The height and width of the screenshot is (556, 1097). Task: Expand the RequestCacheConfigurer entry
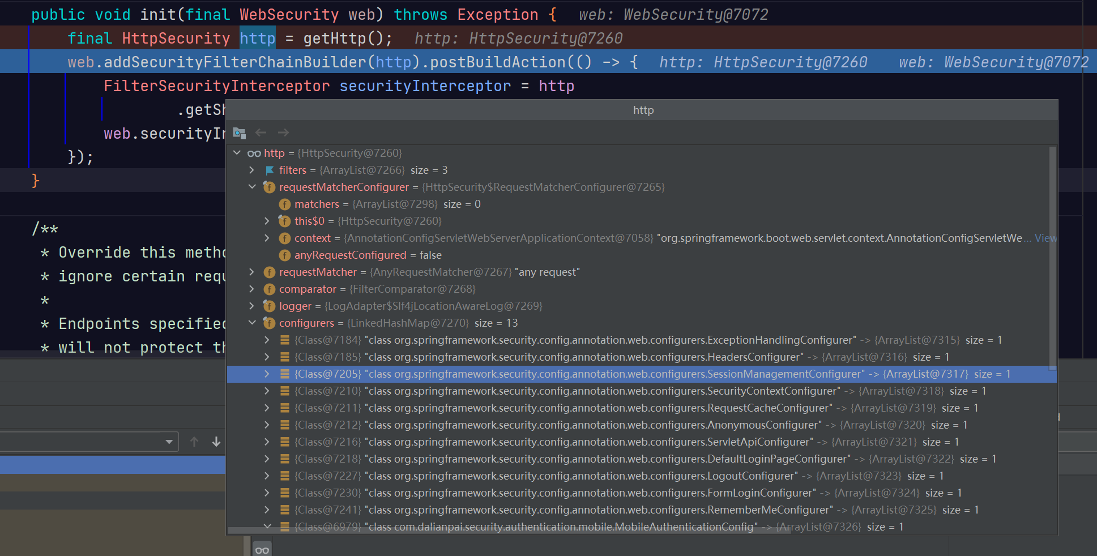point(267,408)
